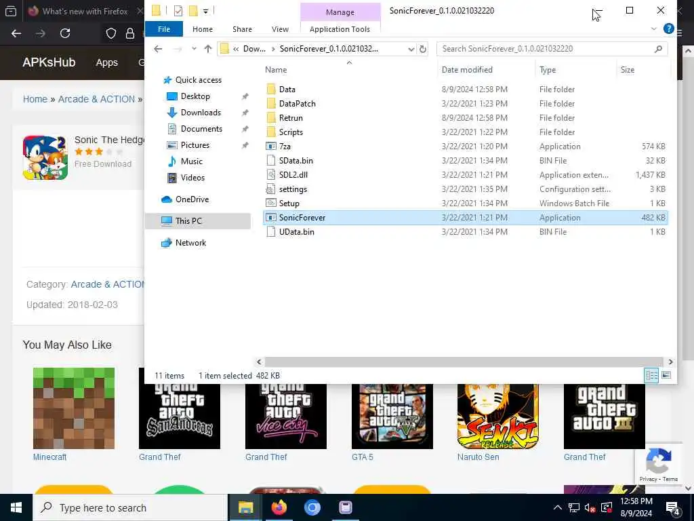The image size is (694, 521).
Task: Select Music in navigation pane
Action: tap(191, 161)
